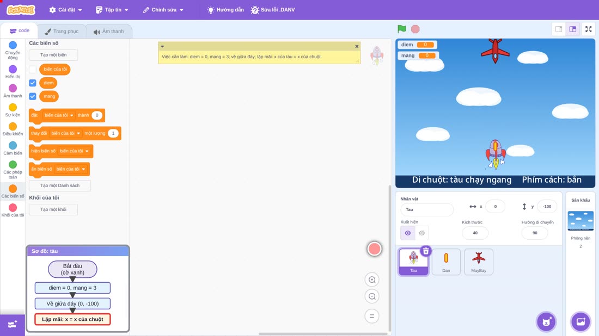
Task: Switch to the Âm thanh tab
Action: click(109, 32)
